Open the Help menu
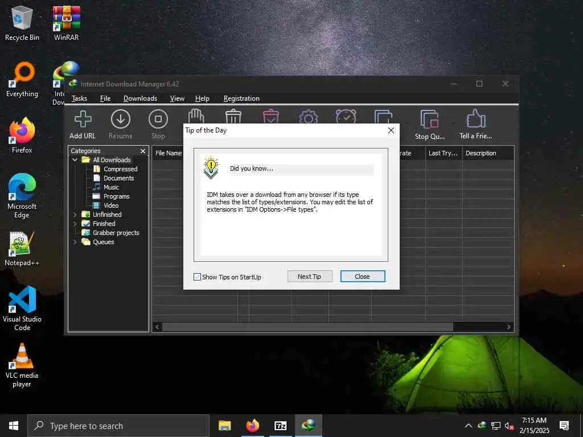 pyautogui.click(x=202, y=98)
